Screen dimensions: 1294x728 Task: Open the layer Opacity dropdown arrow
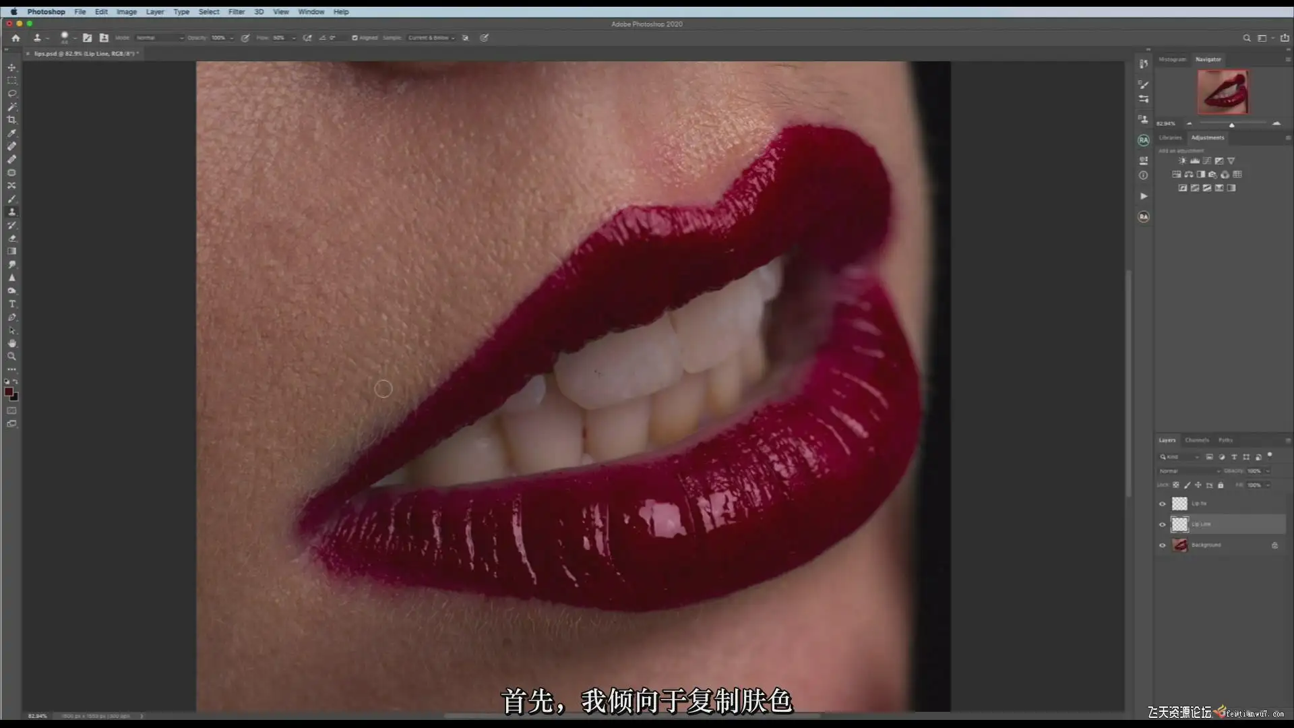tap(1267, 471)
